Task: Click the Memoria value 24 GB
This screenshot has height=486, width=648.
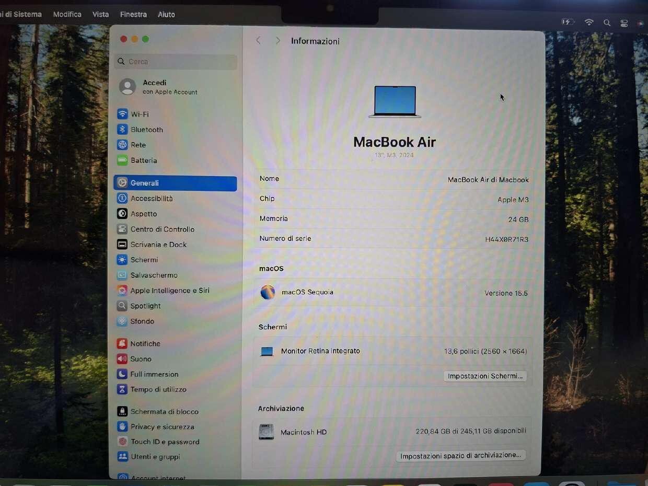Action: click(518, 219)
